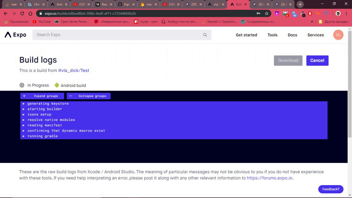Click the eyedropper color picker extension icon
The width and height of the screenshot is (352, 198).
(302, 13)
